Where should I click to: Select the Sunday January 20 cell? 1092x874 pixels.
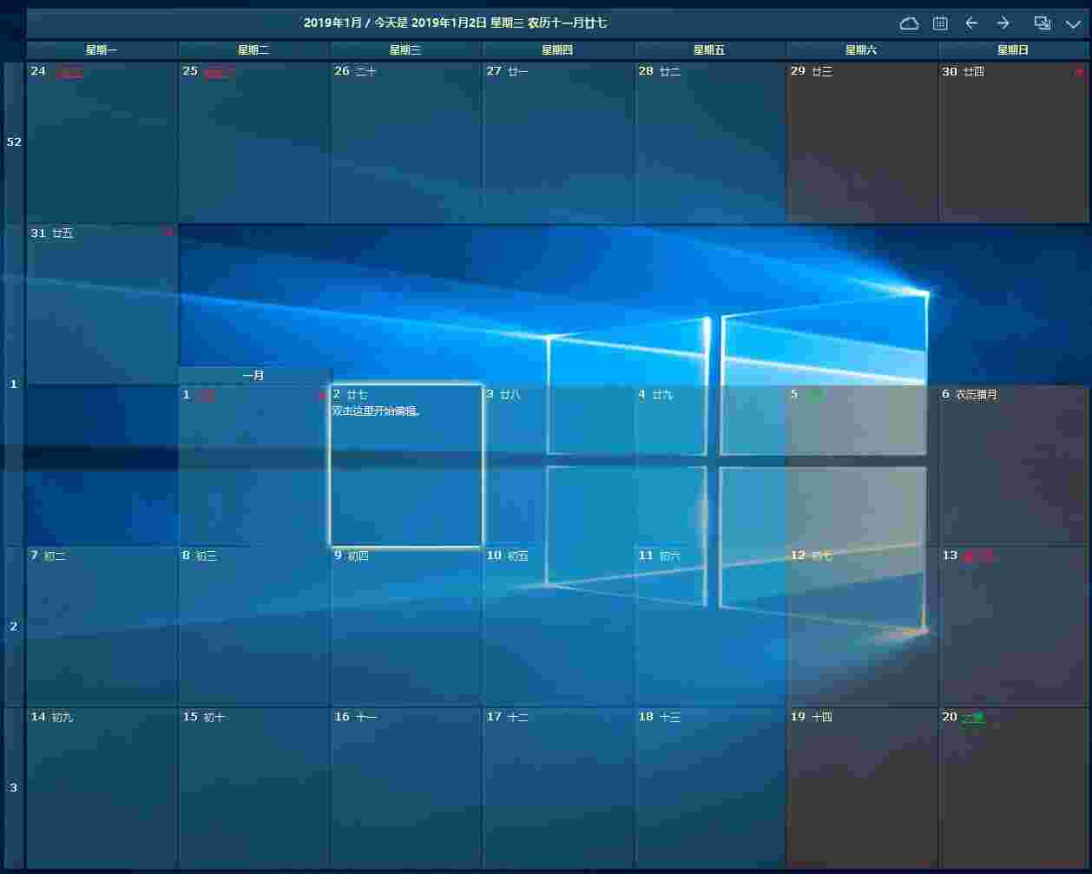(1013, 788)
